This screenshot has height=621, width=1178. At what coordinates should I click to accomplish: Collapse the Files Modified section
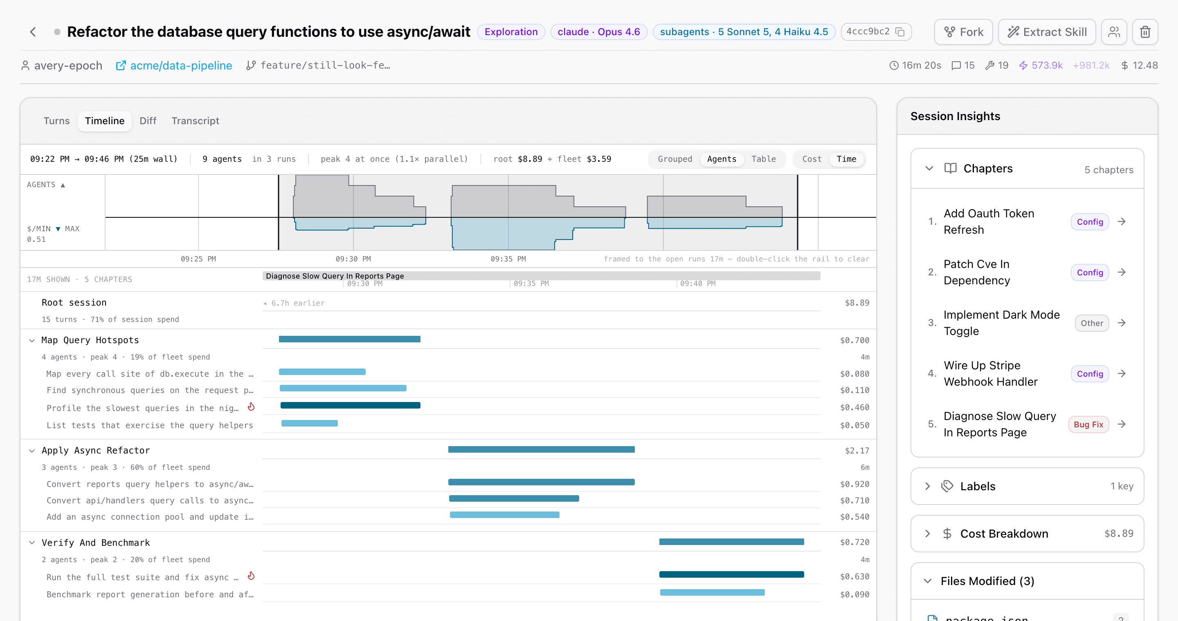[928, 581]
